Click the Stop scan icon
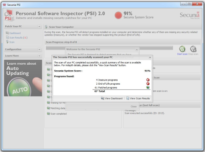The width and height of the screenshot is (205, 152). [193, 49]
